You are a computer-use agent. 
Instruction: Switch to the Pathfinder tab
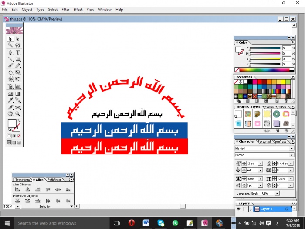54,180
